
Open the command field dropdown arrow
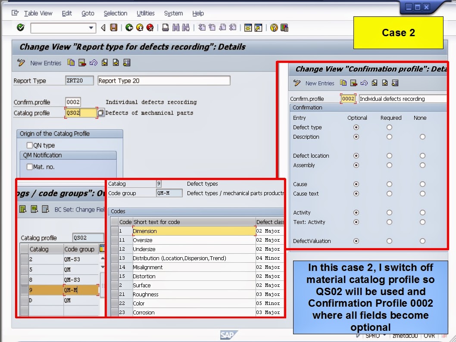tap(91, 28)
